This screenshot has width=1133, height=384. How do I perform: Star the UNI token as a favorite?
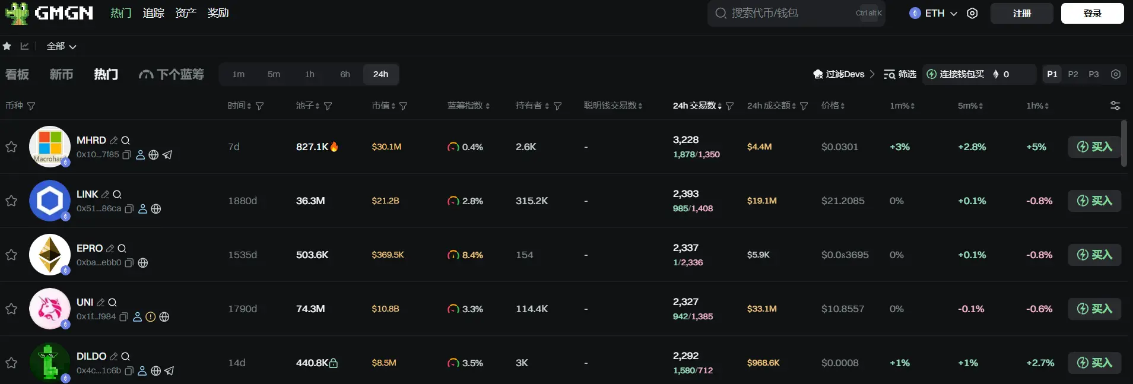pyautogui.click(x=11, y=309)
